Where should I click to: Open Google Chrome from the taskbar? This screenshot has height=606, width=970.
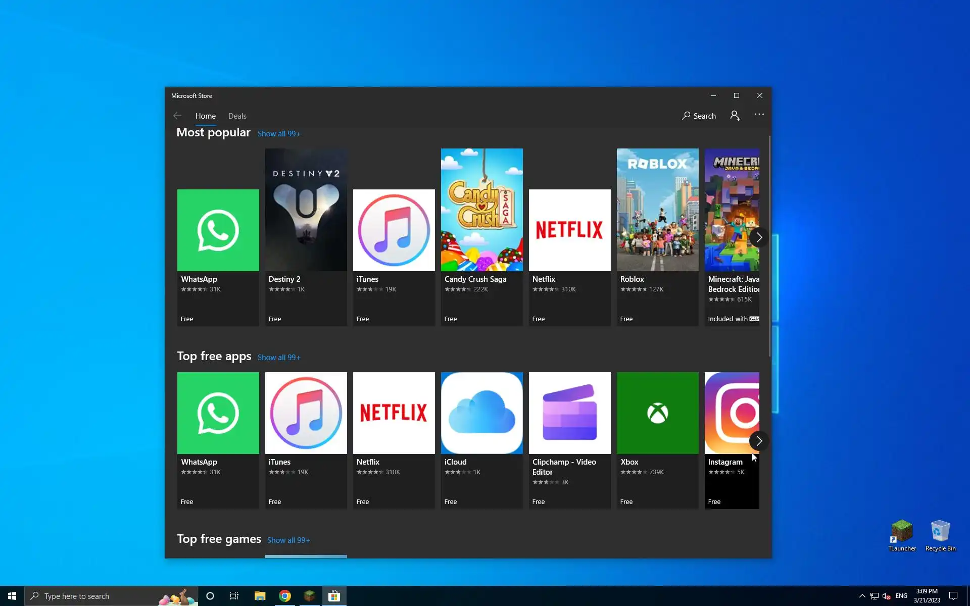pos(285,596)
